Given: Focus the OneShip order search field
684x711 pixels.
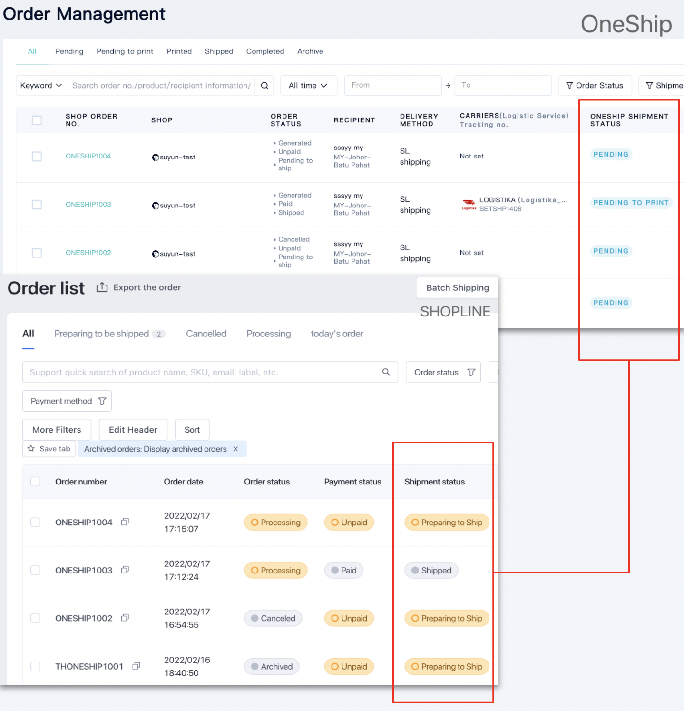Looking at the screenshot, I should click(x=162, y=86).
